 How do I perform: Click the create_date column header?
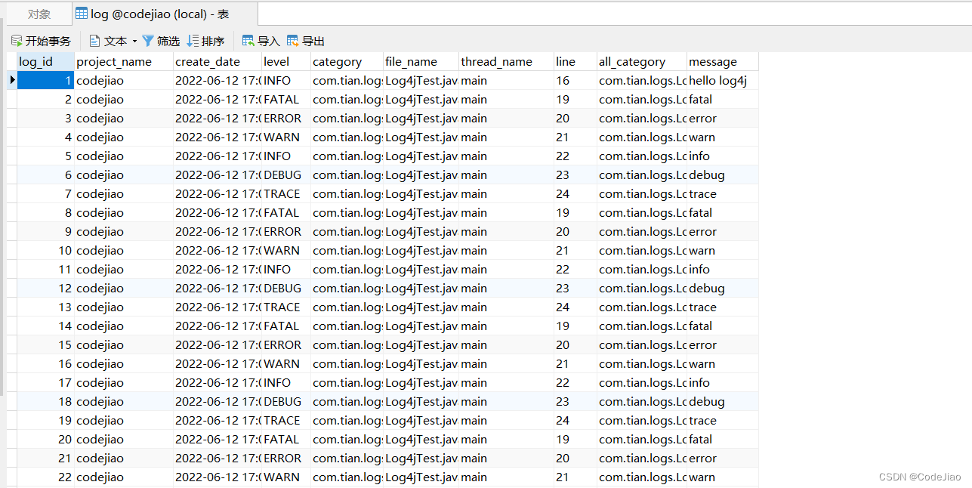[217, 62]
